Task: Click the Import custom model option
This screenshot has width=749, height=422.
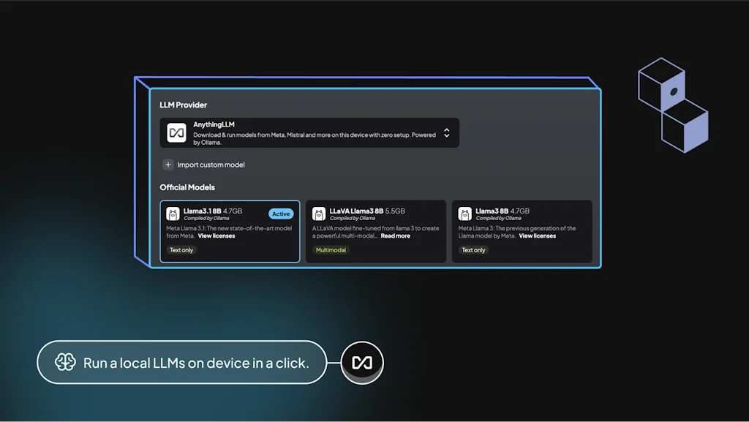Action: 210,165
